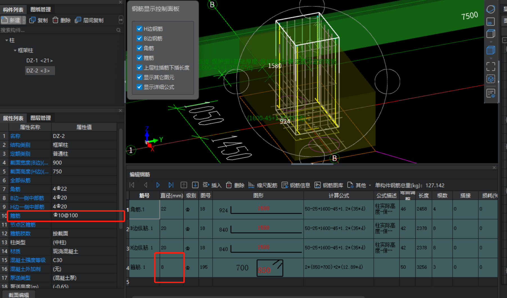Viewport: 507px width, 298px height.
Task: Toggle the 箍筋 checkbox in rebar display panel
Action: 139,58
